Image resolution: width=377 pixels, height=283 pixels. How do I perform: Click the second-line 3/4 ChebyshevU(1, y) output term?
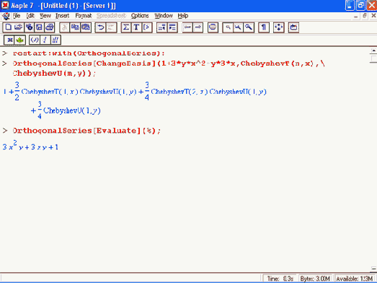[x=69, y=110]
